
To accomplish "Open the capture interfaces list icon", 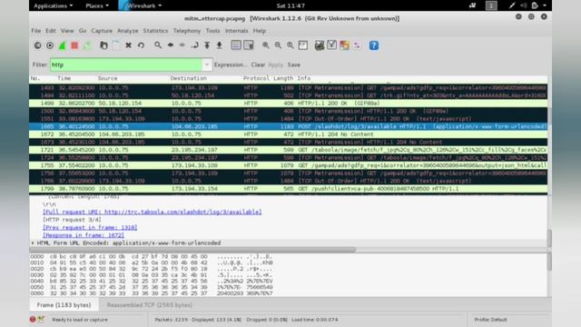I will pyautogui.click(x=37, y=45).
